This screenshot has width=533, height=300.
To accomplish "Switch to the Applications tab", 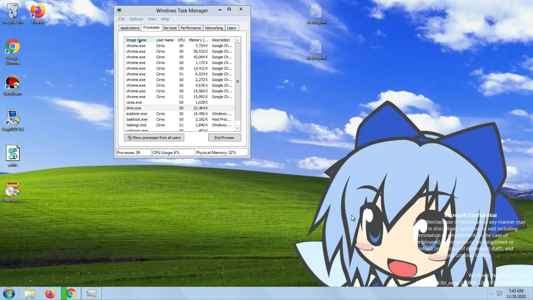I will click(130, 28).
